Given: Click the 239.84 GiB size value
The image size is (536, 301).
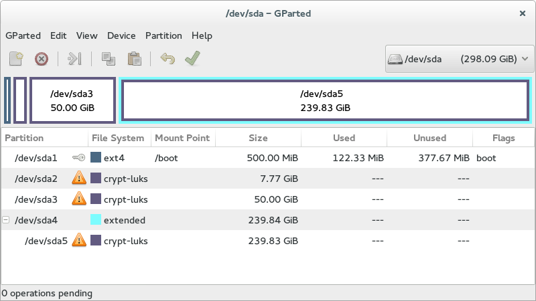Looking at the screenshot, I should [273, 220].
